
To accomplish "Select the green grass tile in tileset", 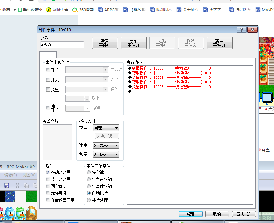I will coord(31,196).
